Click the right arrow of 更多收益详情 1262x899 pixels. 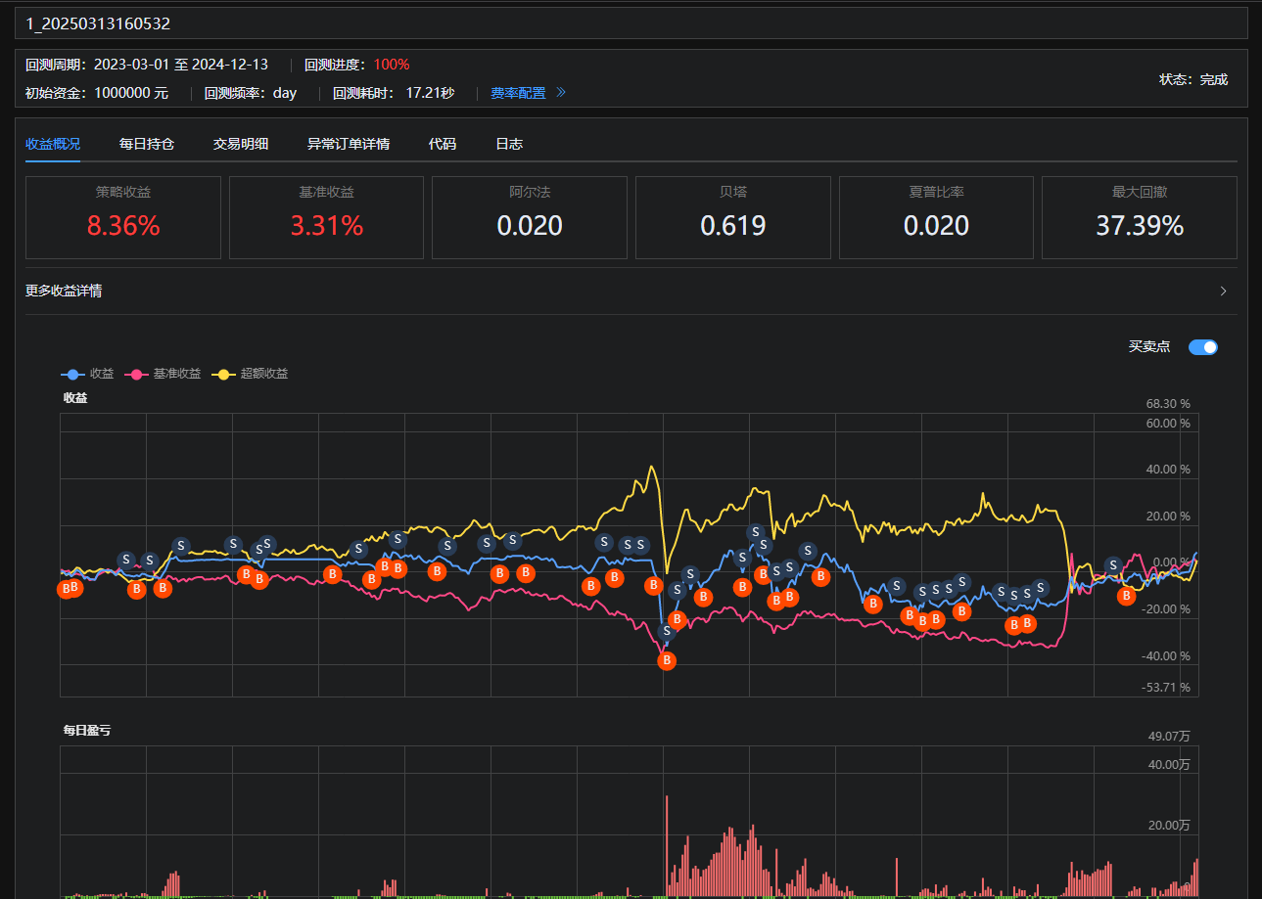1224,291
